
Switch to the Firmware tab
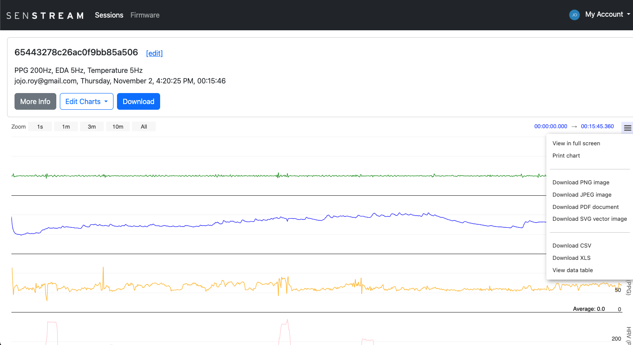(145, 15)
